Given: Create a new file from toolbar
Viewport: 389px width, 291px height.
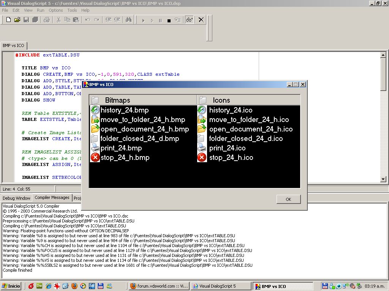Looking at the screenshot, I should [x=8, y=20].
